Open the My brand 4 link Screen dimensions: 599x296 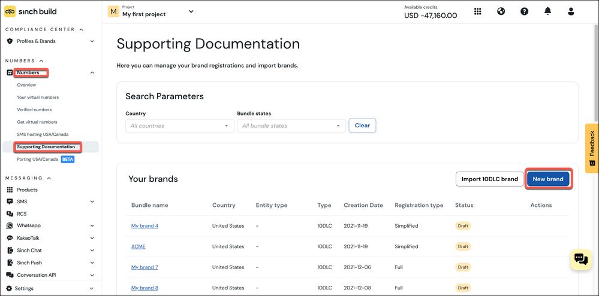pos(145,226)
